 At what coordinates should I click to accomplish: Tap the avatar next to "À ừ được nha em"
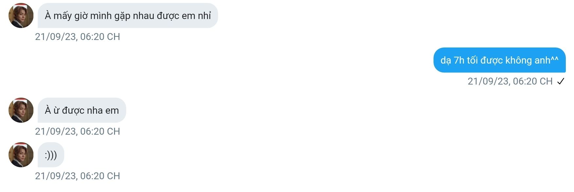click(x=21, y=110)
